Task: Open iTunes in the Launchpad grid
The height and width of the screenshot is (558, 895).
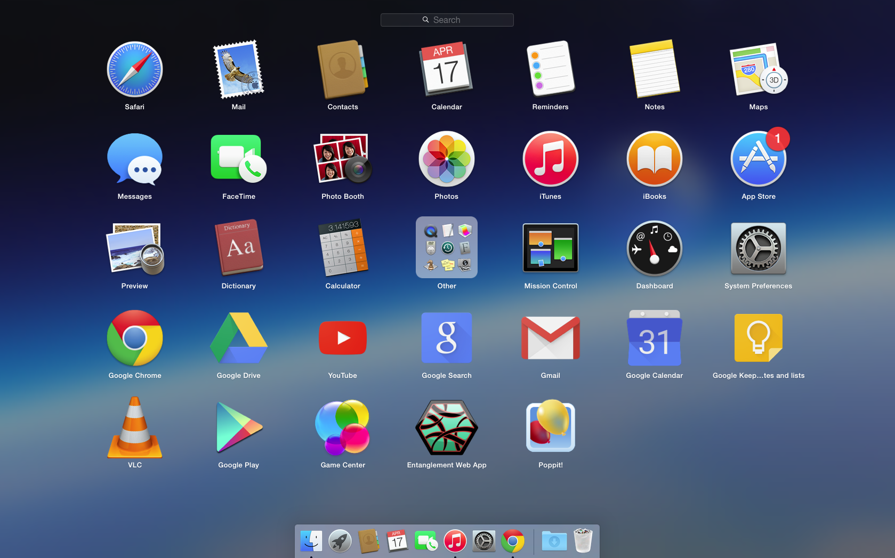Action: (551, 159)
